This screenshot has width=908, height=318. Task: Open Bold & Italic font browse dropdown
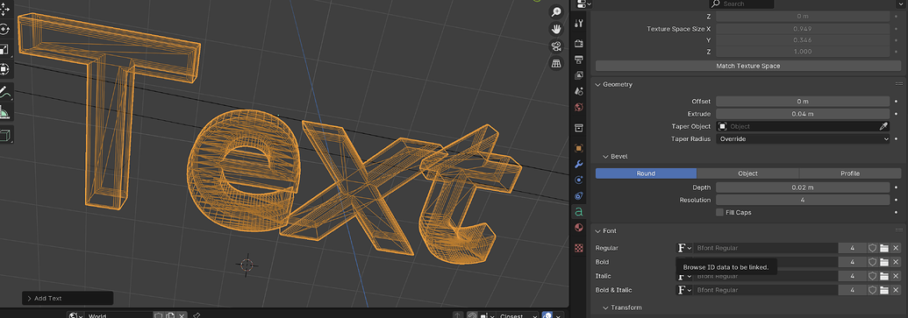tap(684, 290)
